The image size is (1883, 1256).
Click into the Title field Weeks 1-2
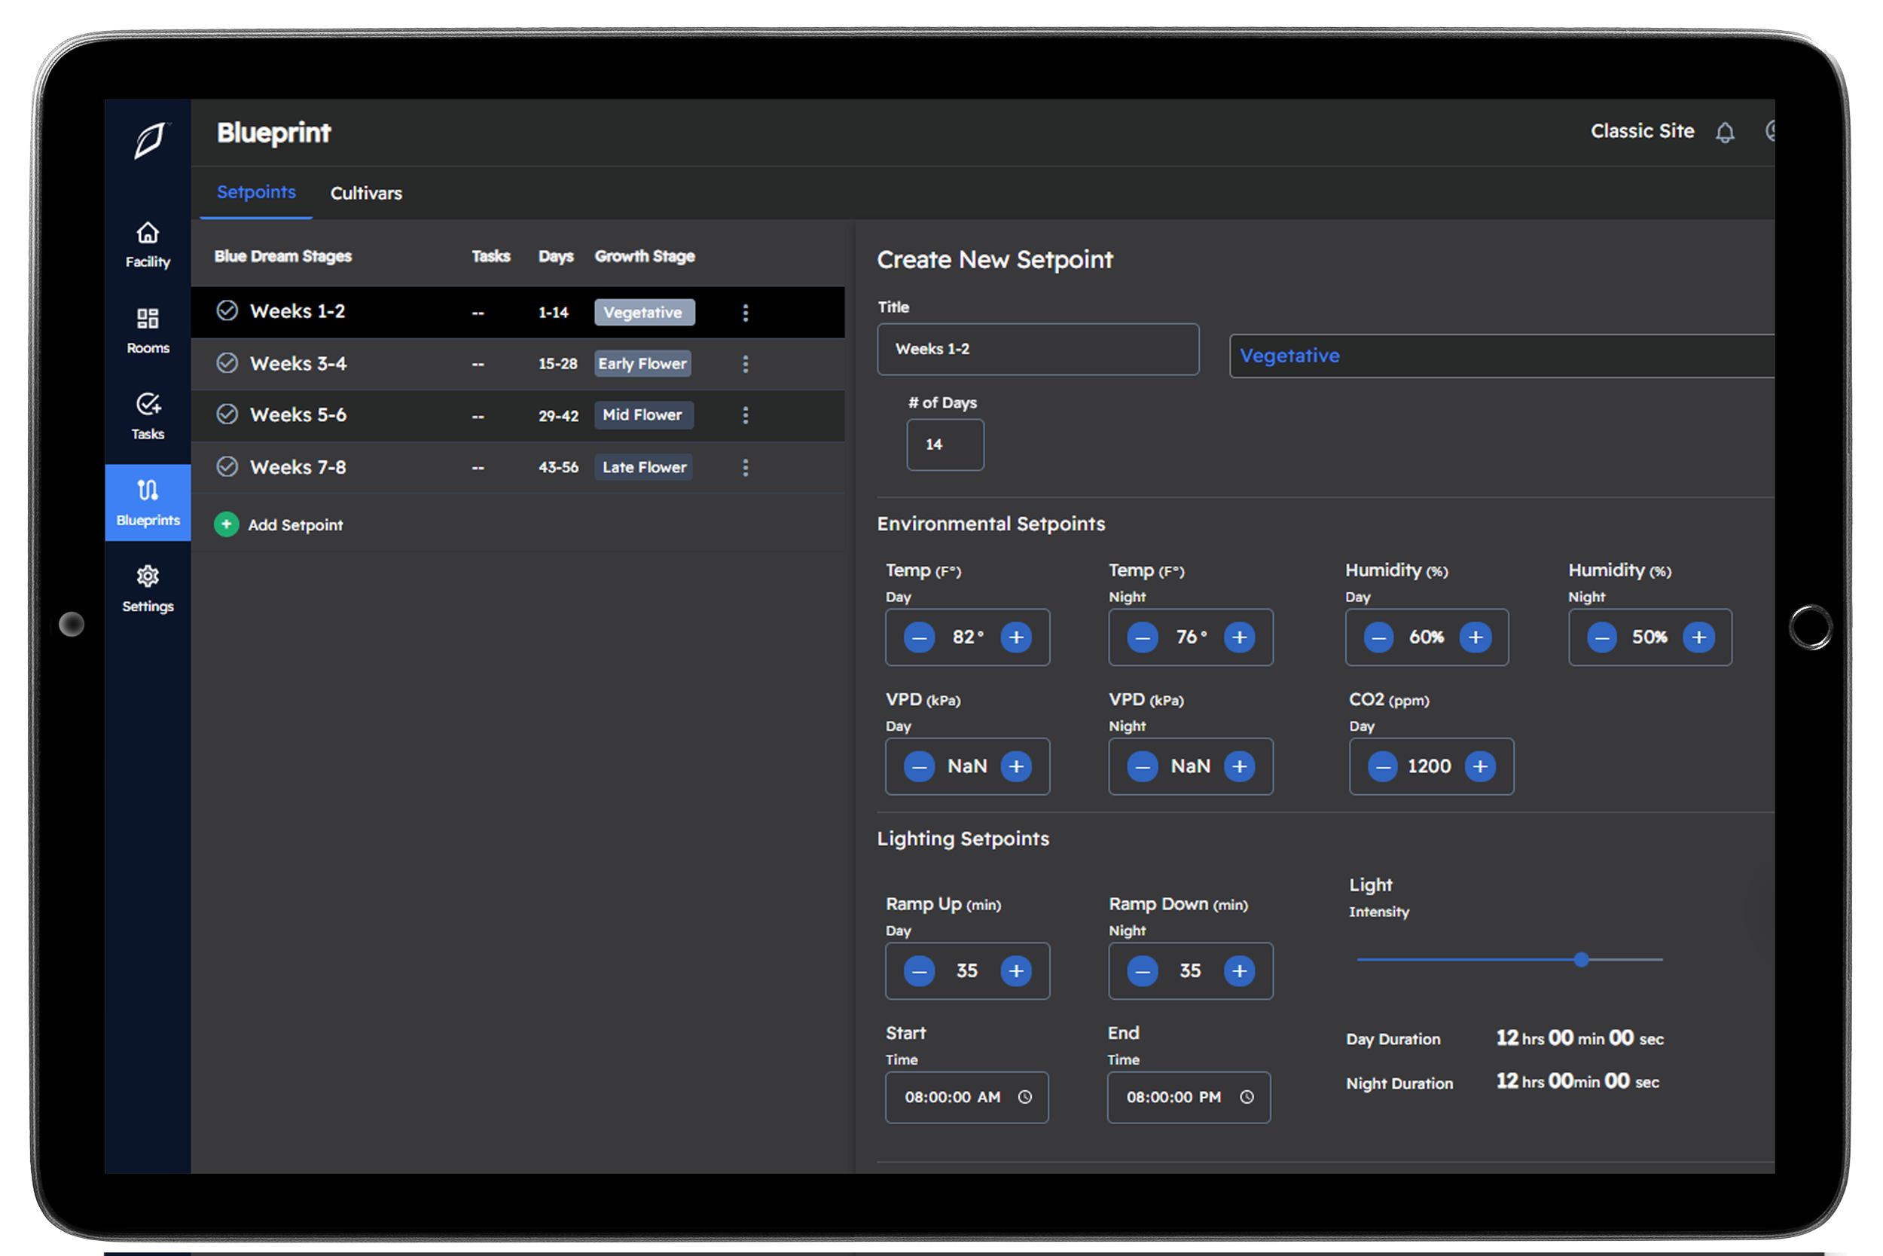(1038, 350)
